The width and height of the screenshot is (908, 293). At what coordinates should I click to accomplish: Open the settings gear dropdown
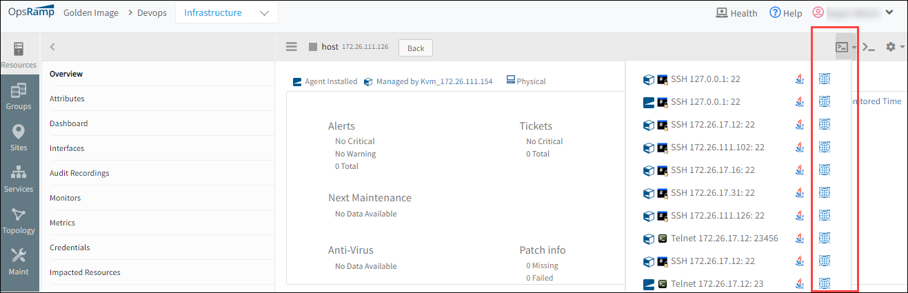[894, 47]
